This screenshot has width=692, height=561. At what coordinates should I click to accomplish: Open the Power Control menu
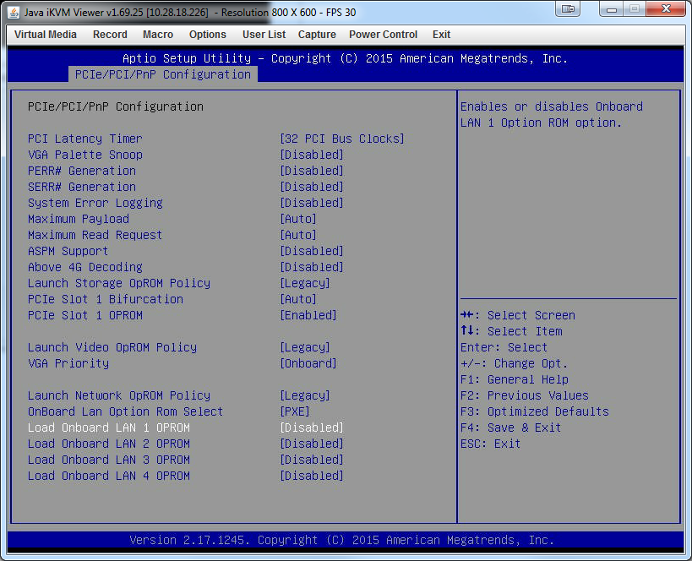click(383, 35)
